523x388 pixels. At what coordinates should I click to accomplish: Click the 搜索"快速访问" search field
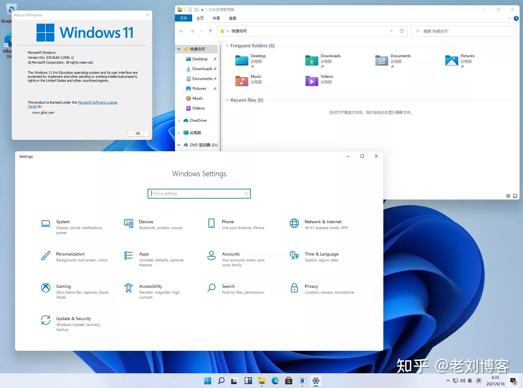pyautogui.click(x=463, y=31)
